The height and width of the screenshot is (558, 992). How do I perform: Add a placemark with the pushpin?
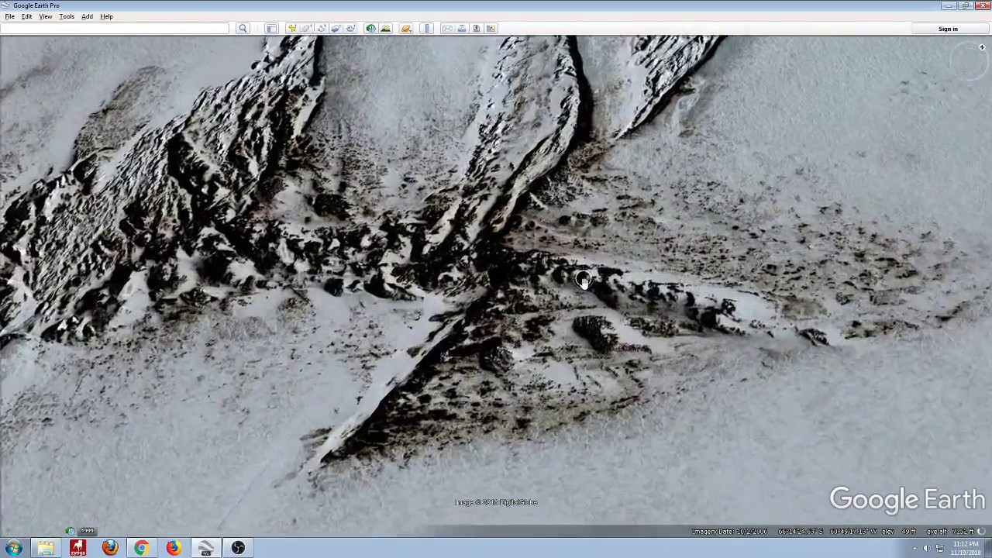[292, 29]
